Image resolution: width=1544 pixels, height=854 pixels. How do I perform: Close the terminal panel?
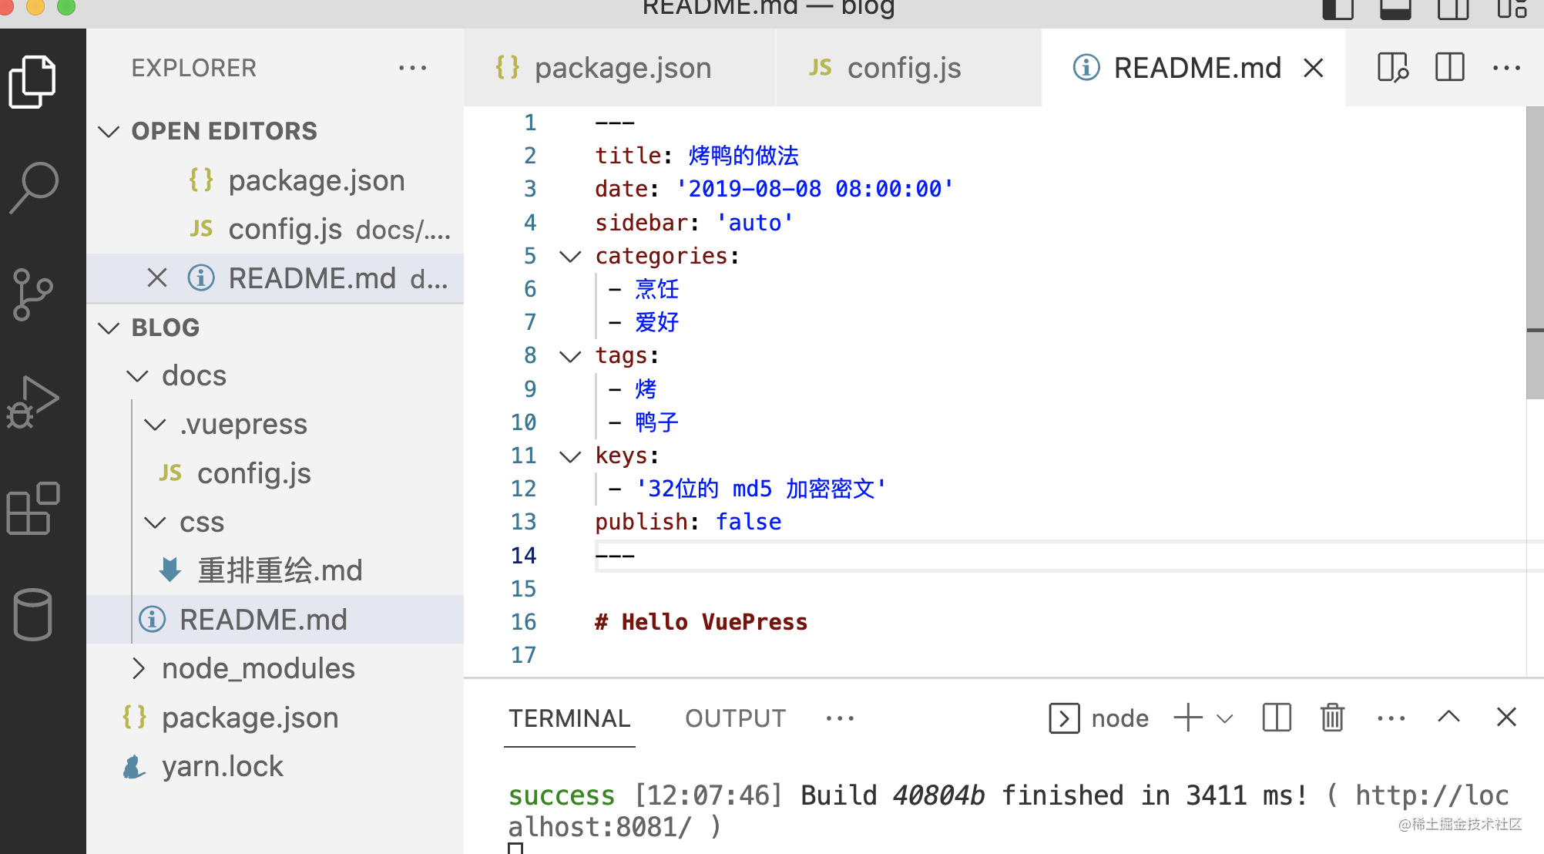point(1506,717)
